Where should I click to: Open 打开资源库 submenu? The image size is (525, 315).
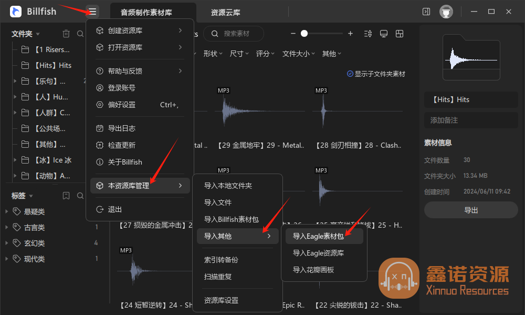click(x=140, y=47)
